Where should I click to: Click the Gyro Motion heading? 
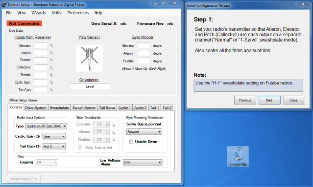(143, 37)
